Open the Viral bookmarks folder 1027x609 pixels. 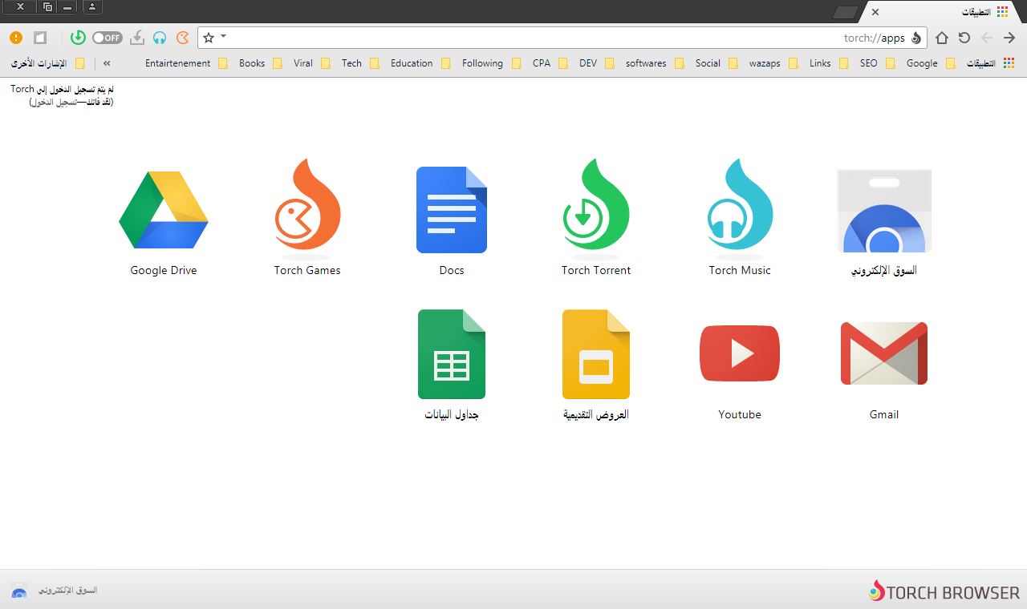coord(311,63)
